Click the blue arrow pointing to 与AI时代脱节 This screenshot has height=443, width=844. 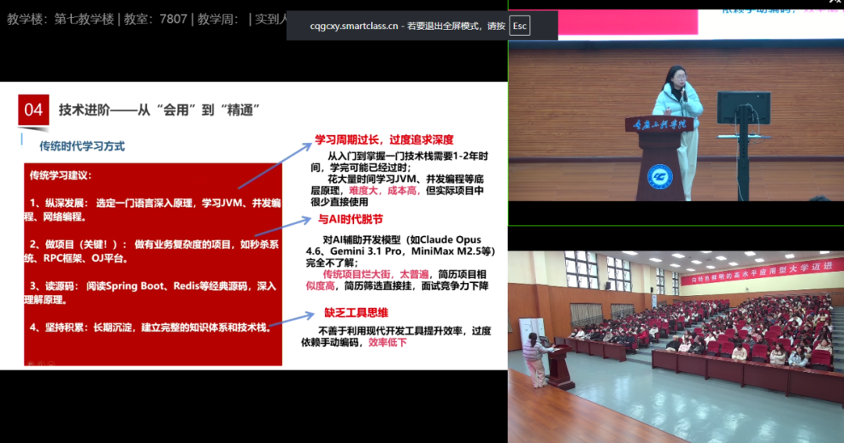click(x=279, y=227)
